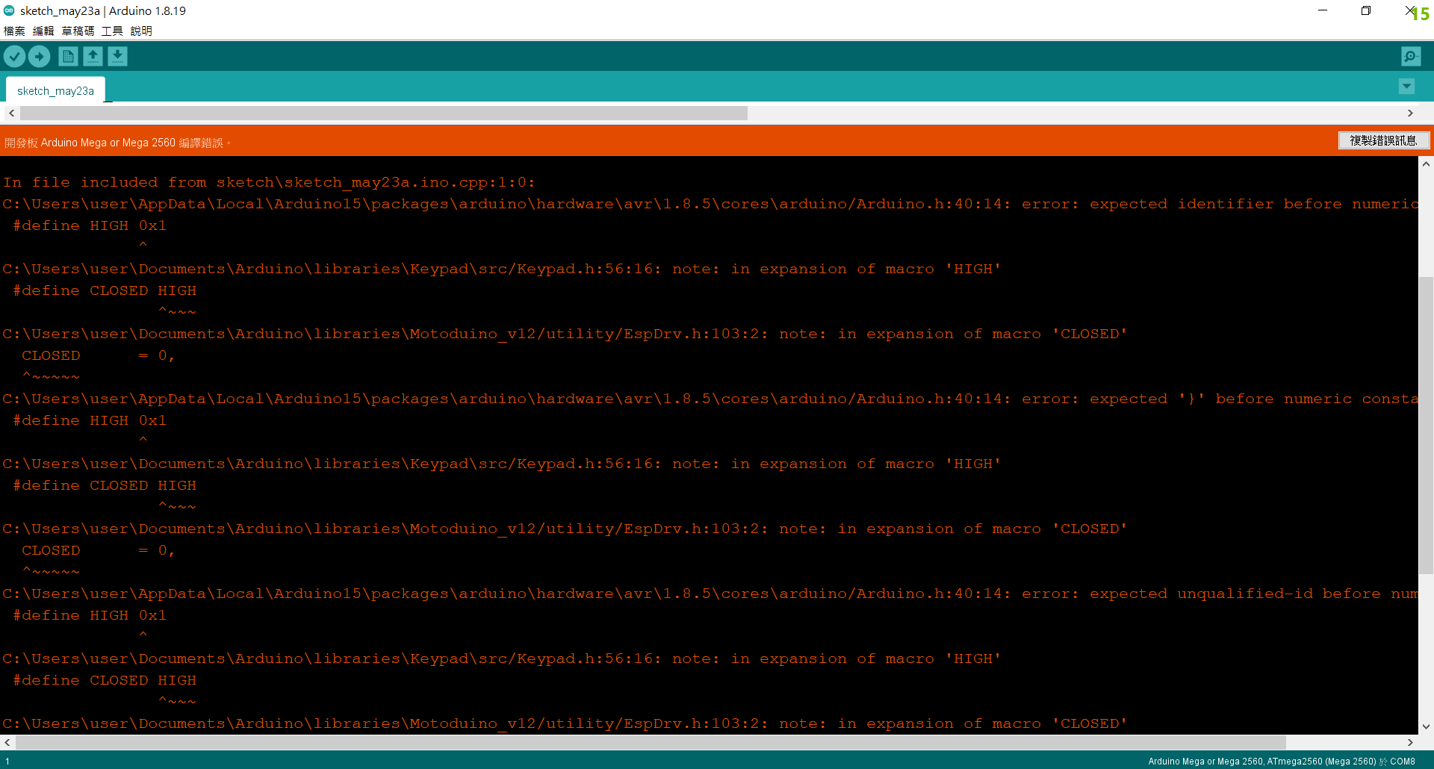
Task: Click the Upload arrow icon
Action: (x=40, y=57)
